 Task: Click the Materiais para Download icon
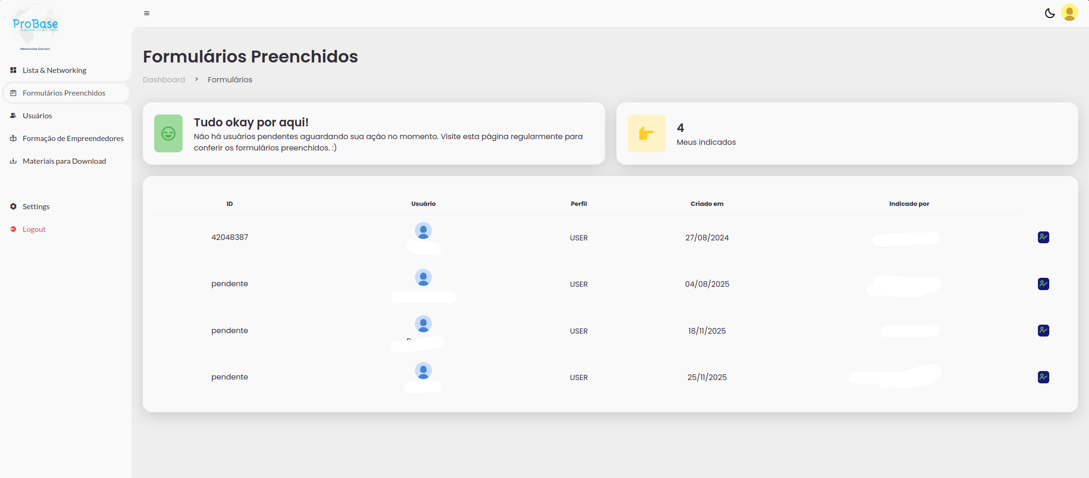coord(13,161)
